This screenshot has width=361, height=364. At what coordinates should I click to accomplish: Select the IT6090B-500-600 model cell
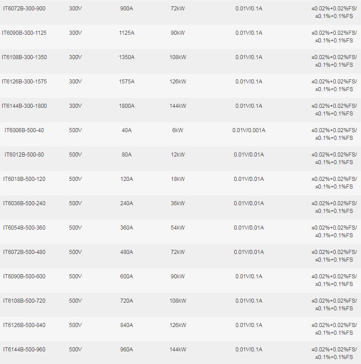click(x=24, y=276)
